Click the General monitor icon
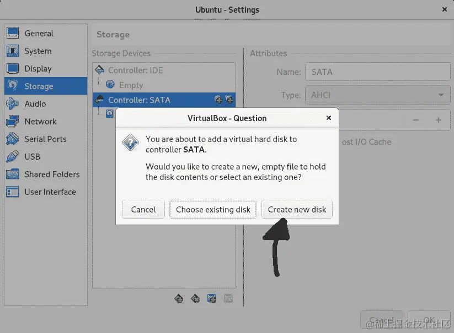The image size is (454, 333). tap(13, 33)
